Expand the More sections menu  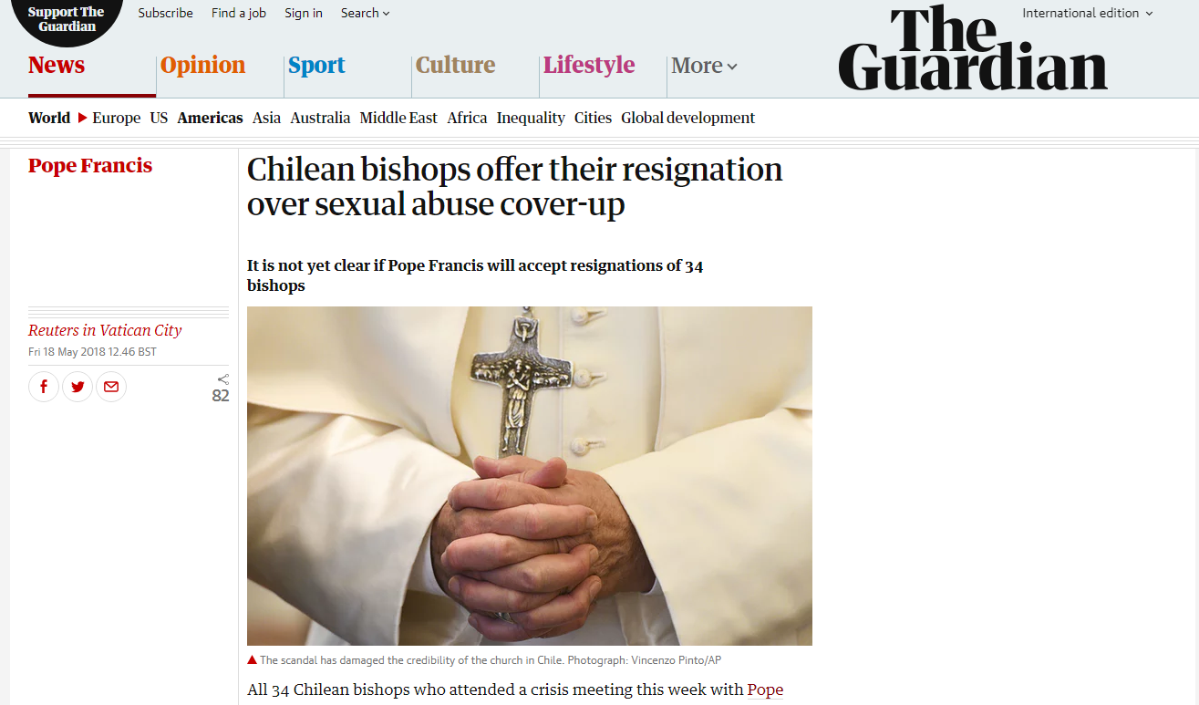(704, 66)
